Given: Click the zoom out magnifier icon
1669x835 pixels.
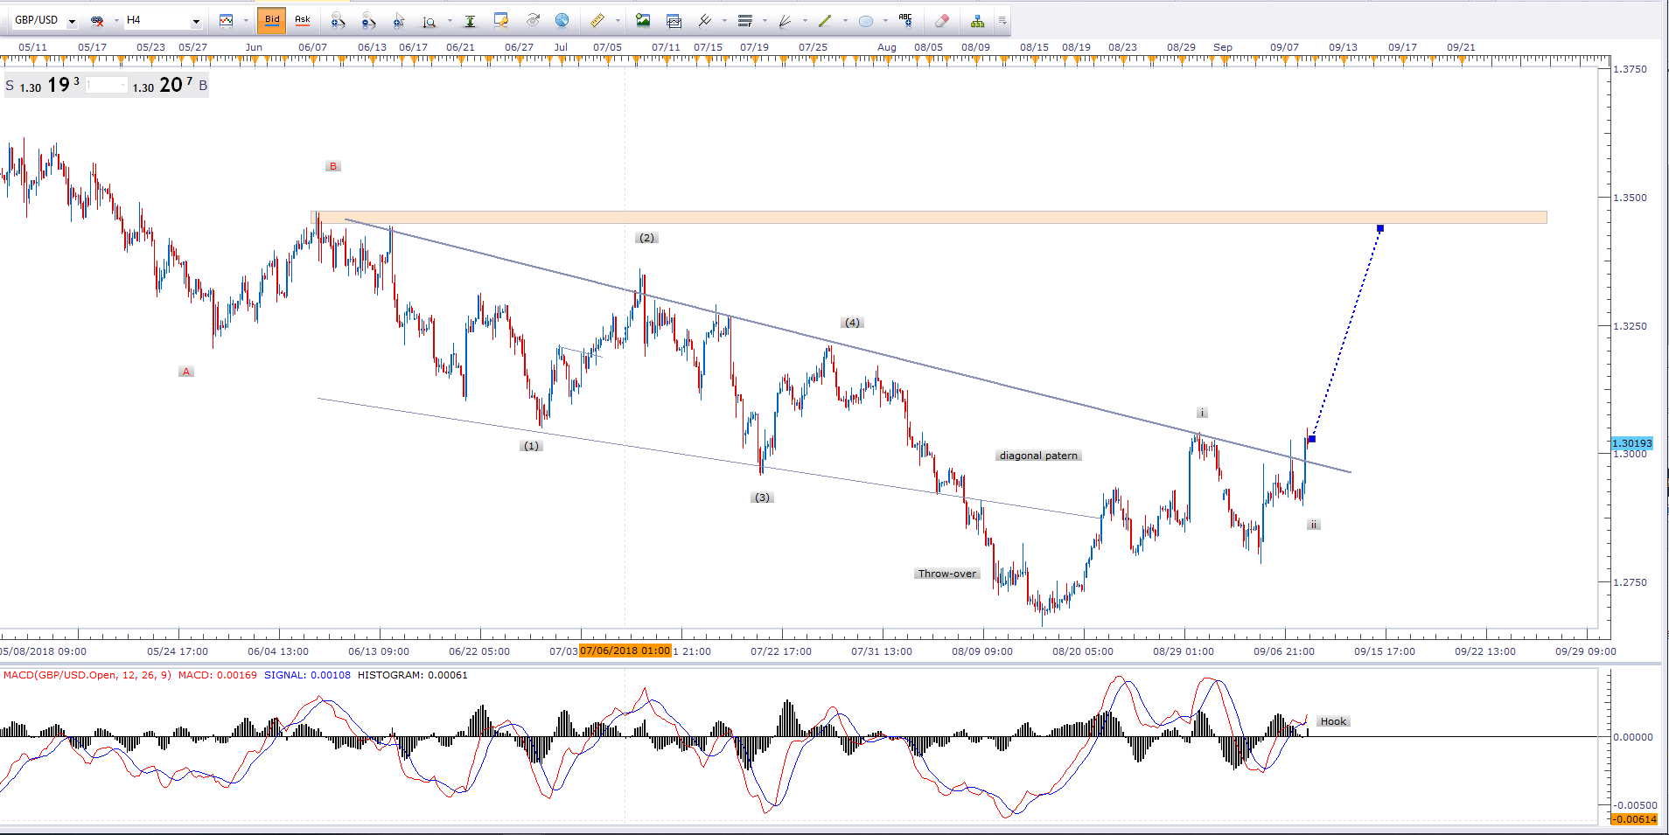Looking at the screenshot, I should click(x=368, y=21).
